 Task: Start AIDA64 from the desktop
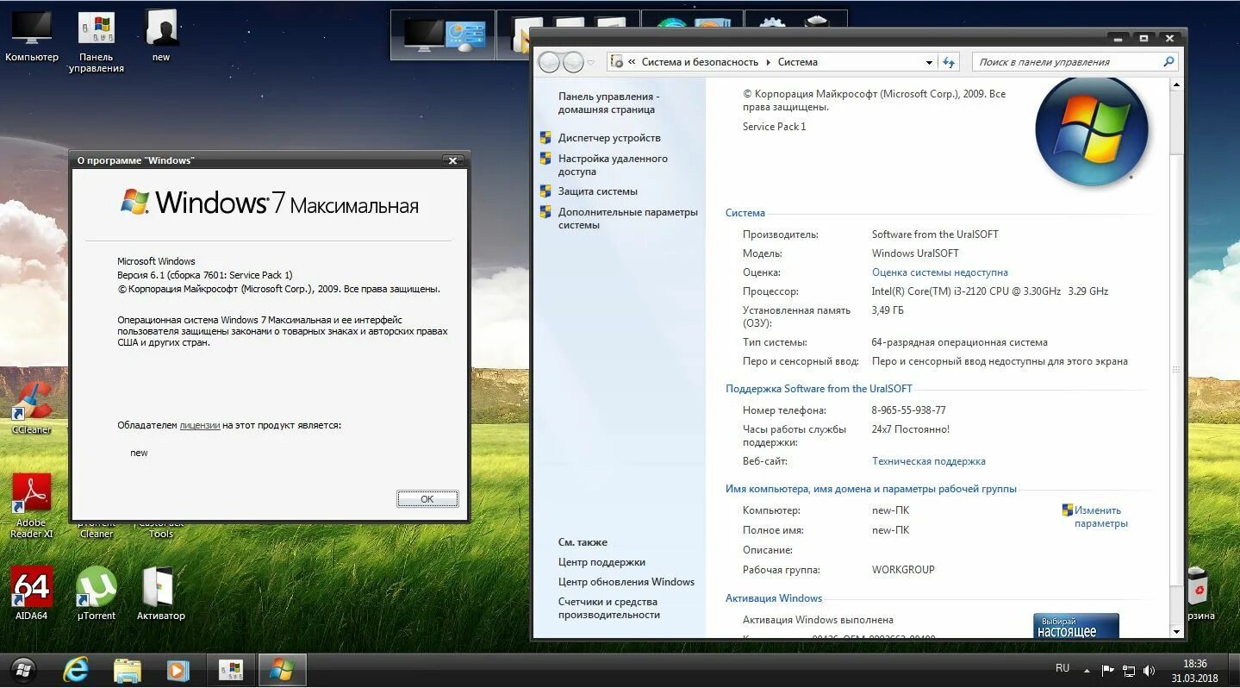(31, 586)
